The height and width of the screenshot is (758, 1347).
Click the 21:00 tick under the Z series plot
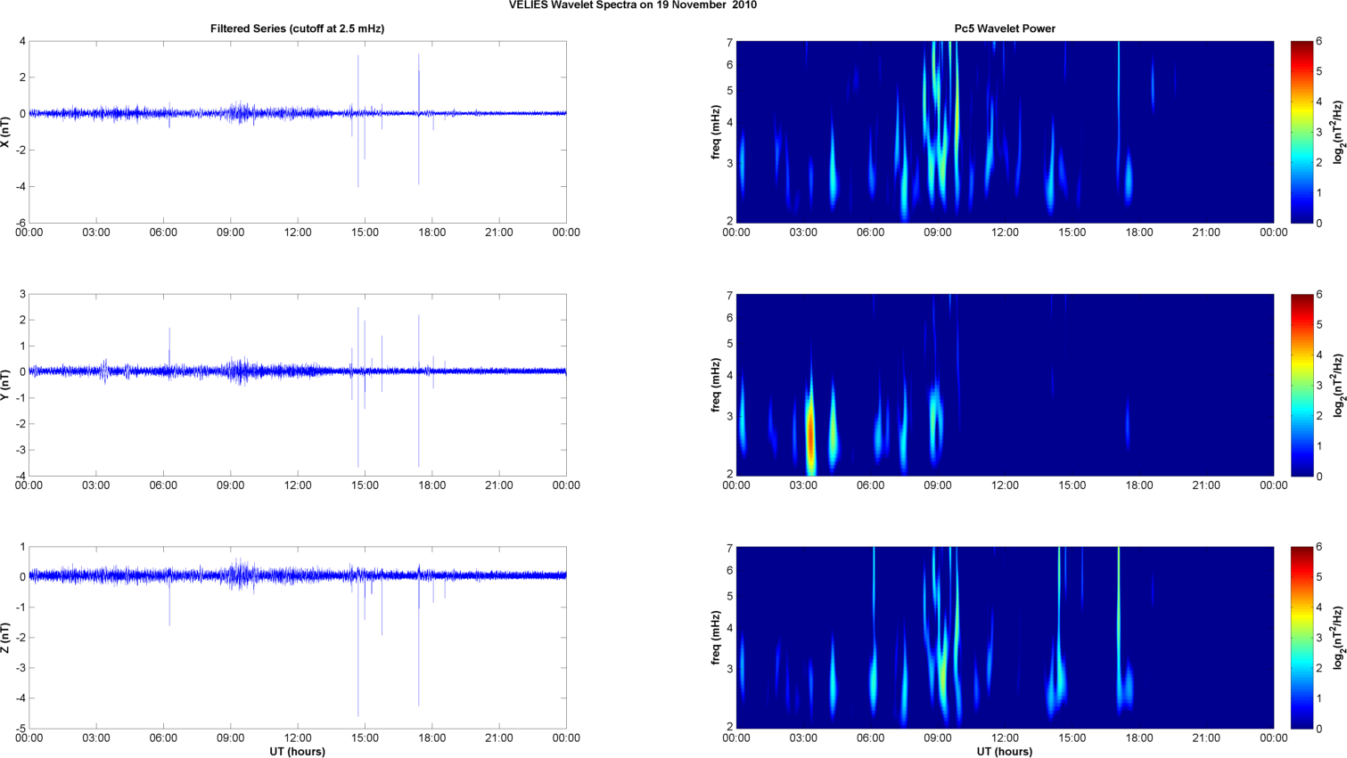[499, 738]
